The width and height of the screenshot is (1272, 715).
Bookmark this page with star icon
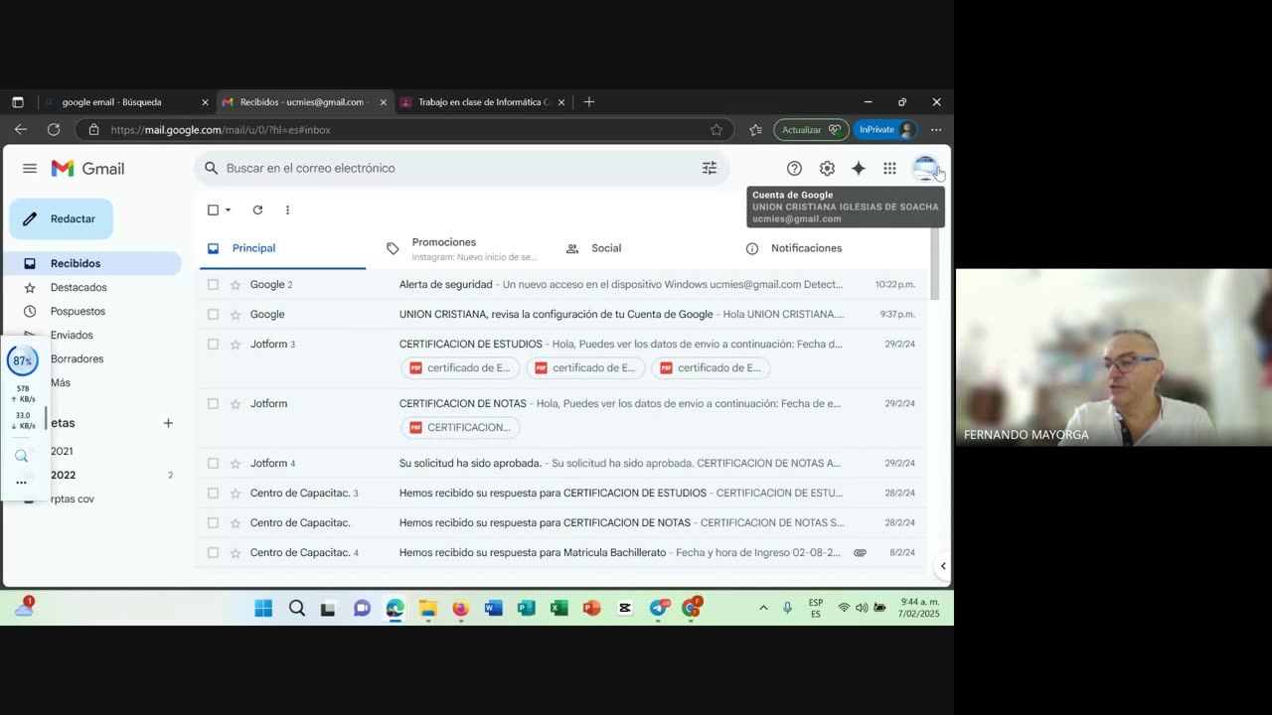click(x=716, y=130)
